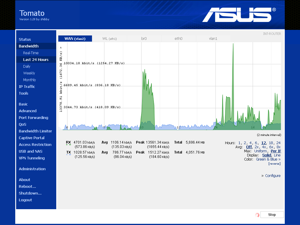
Task: Set Max scale to Uniform
Action: 260,151
